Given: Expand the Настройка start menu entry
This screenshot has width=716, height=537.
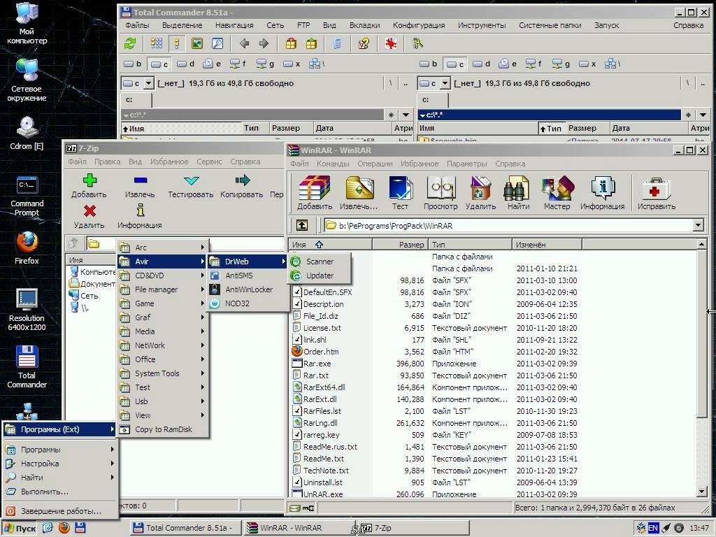Looking at the screenshot, I should (x=60, y=464).
